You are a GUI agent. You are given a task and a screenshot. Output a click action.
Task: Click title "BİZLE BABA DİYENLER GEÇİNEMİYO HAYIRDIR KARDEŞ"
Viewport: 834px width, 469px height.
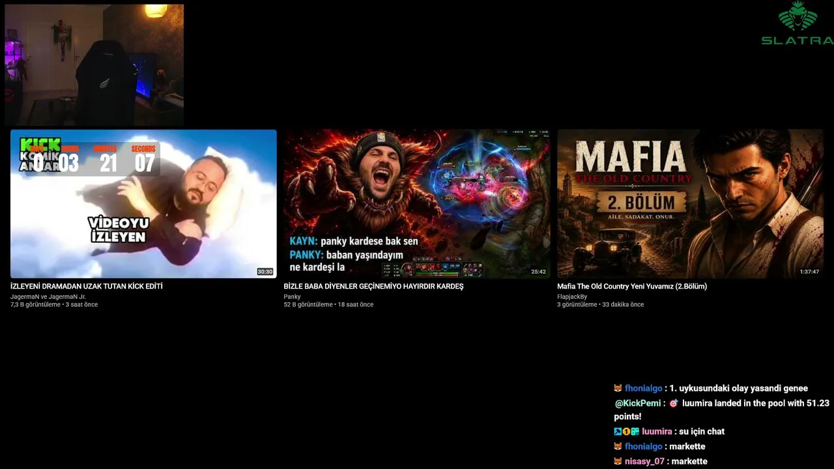373,286
